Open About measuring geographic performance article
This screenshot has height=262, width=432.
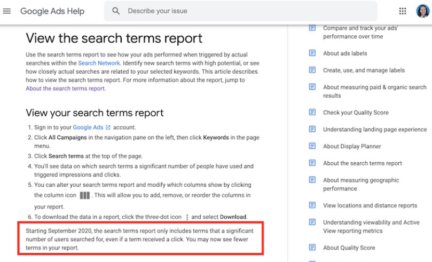pos(361,185)
